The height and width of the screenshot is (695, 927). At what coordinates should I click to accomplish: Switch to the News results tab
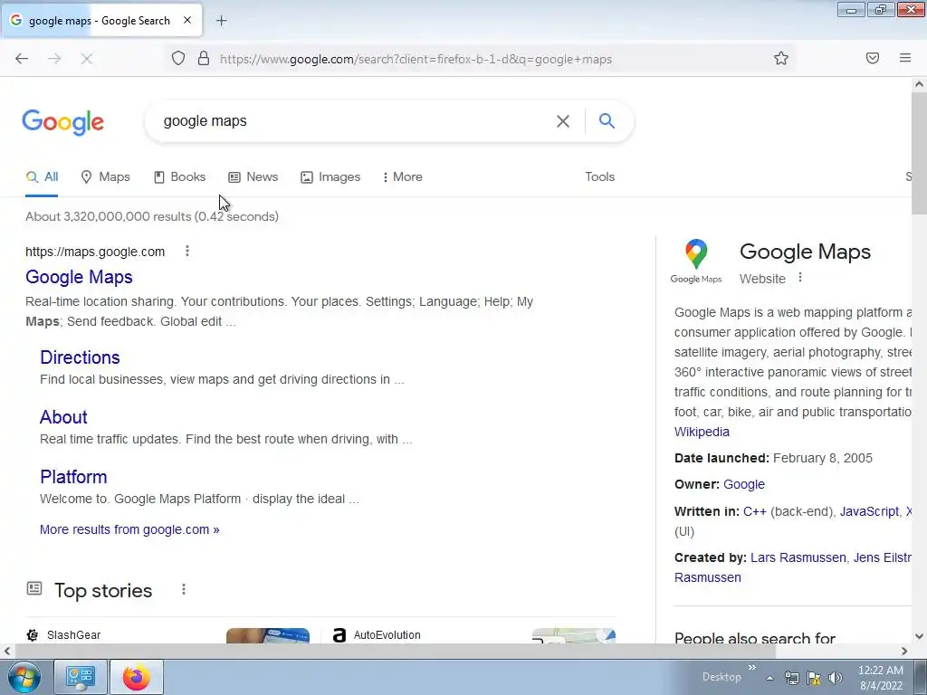[253, 176]
